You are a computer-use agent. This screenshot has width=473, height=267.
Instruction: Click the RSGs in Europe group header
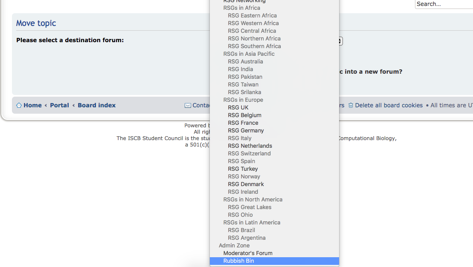pos(243,100)
